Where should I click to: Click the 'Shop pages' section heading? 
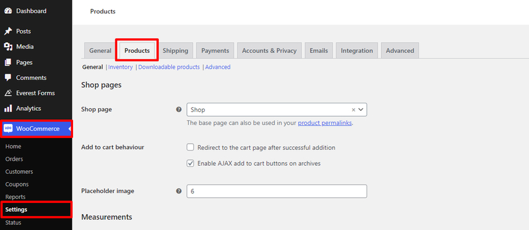101,85
